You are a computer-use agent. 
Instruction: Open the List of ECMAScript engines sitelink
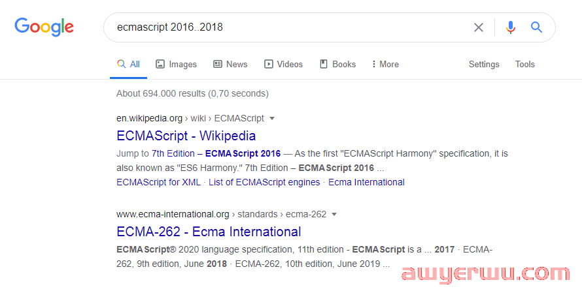[x=264, y=182]
